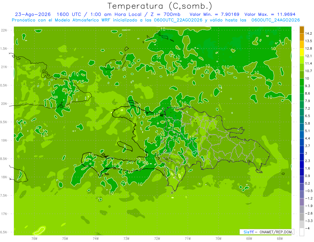Select the dark orange legend band above 14.2
Screen dimensions: 314x242
(x=302, y=30)
